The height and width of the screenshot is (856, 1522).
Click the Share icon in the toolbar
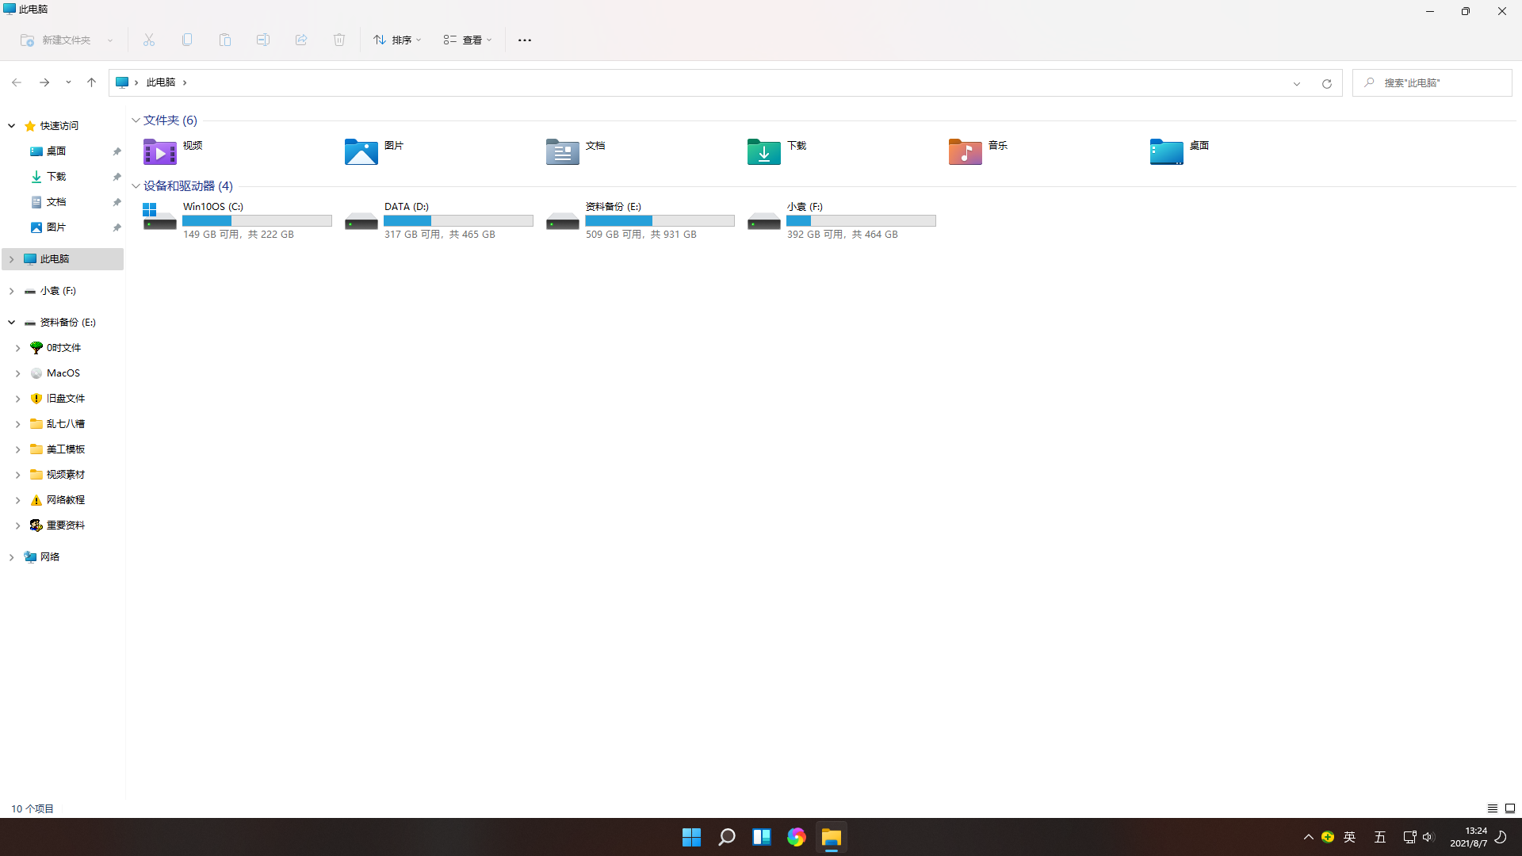[x=300, y=40]
